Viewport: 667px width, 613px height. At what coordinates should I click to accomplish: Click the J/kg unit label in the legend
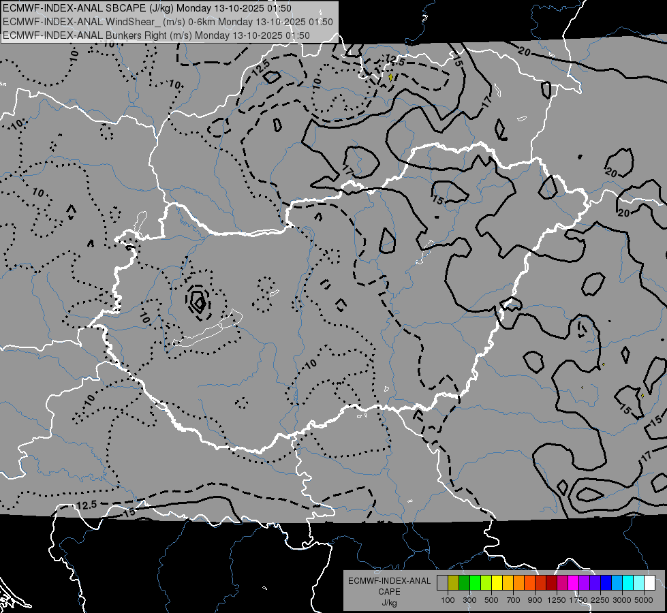pos(389,603)
